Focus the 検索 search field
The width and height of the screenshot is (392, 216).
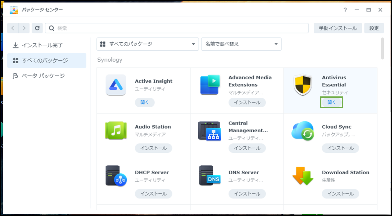[177, 28]
